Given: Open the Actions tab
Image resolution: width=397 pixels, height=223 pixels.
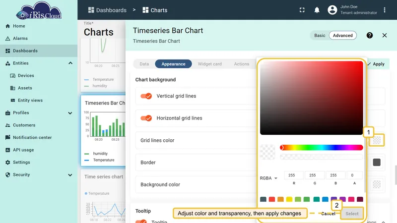Looking at the screenshot, I should [242, 64].
